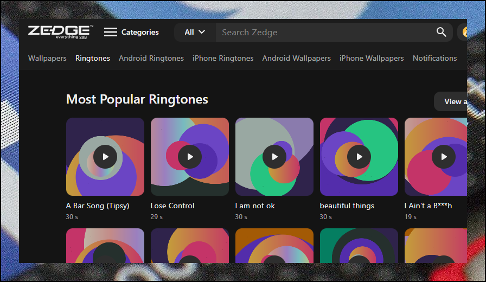Screen dimensions: 486x282
Task: Open the Android Wallpapers tab
Action: pos(296,58)
